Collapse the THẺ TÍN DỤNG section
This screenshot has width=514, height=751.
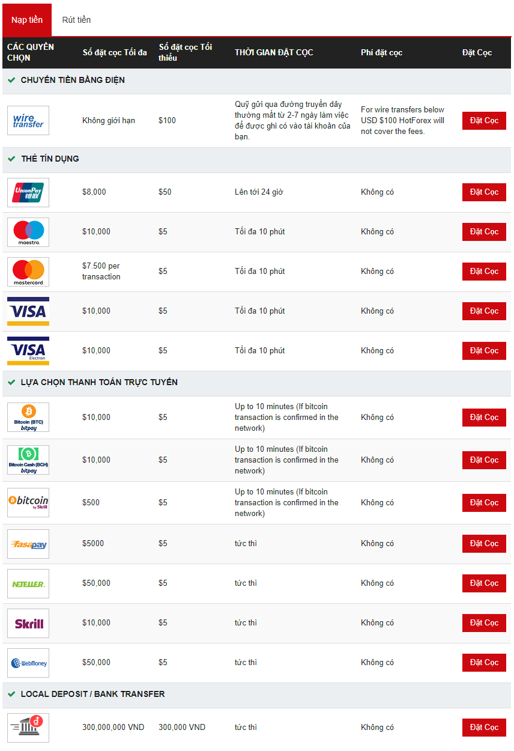11,159
